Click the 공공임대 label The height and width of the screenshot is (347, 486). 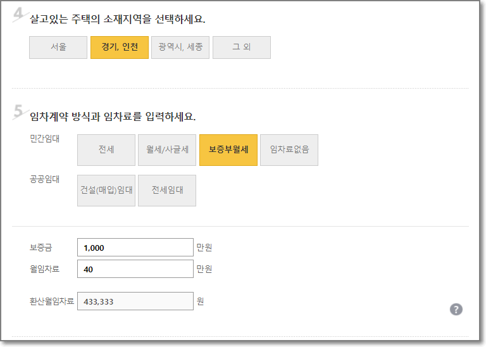(x=44, y=179)
